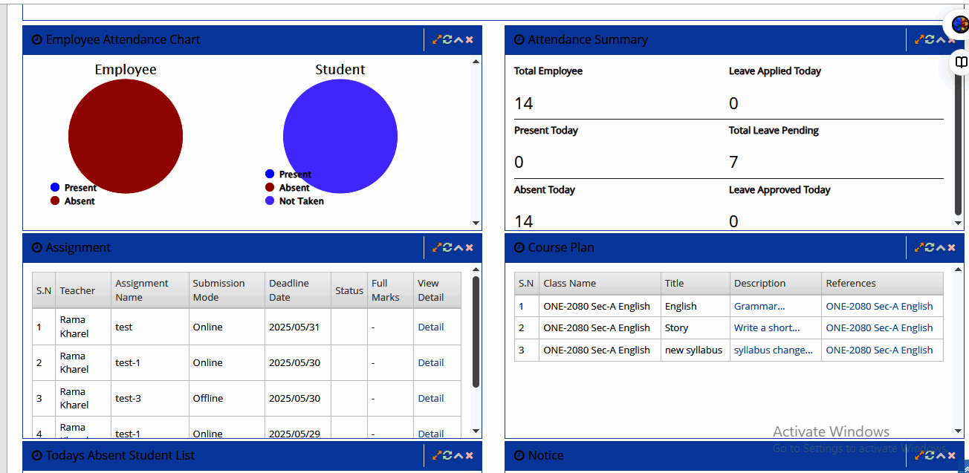Screen dimensions: 969x473
Task: Collapse the Employee Attendance Chart panel
Action: tap(458, 39)
